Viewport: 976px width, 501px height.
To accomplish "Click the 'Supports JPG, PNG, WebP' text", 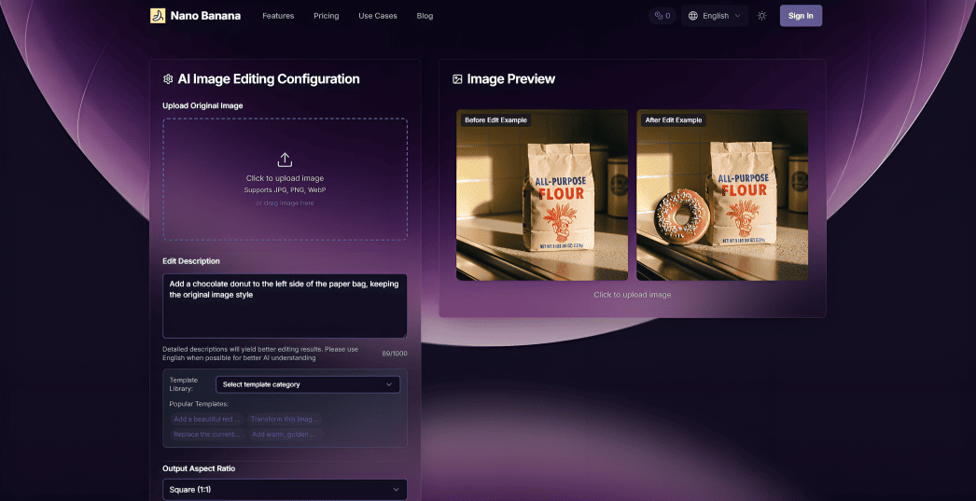I will click(285, 189).
